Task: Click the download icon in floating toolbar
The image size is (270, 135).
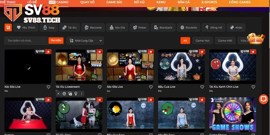Action: tap(64, 93)
